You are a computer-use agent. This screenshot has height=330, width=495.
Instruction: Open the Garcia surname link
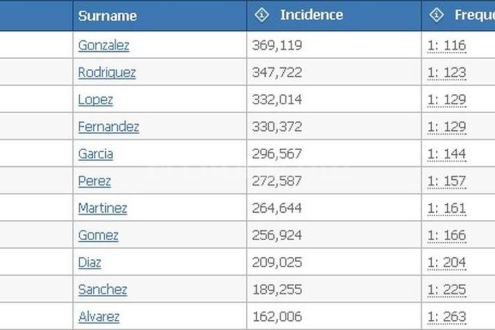pyautogui.click(x=96, y=154)
